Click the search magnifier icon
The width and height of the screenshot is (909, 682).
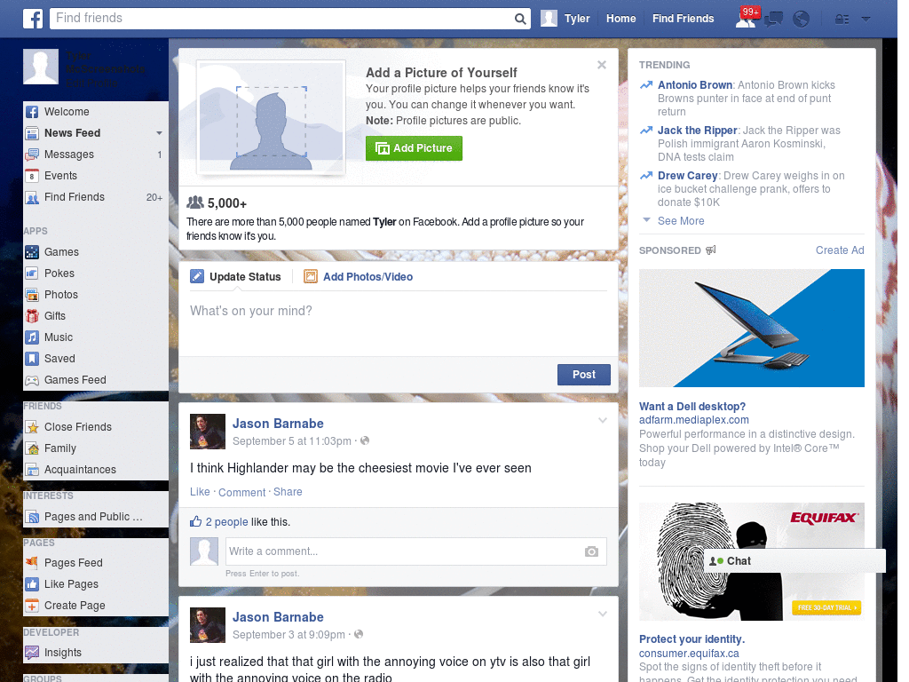pyautogui.click(x=520, y=19)
